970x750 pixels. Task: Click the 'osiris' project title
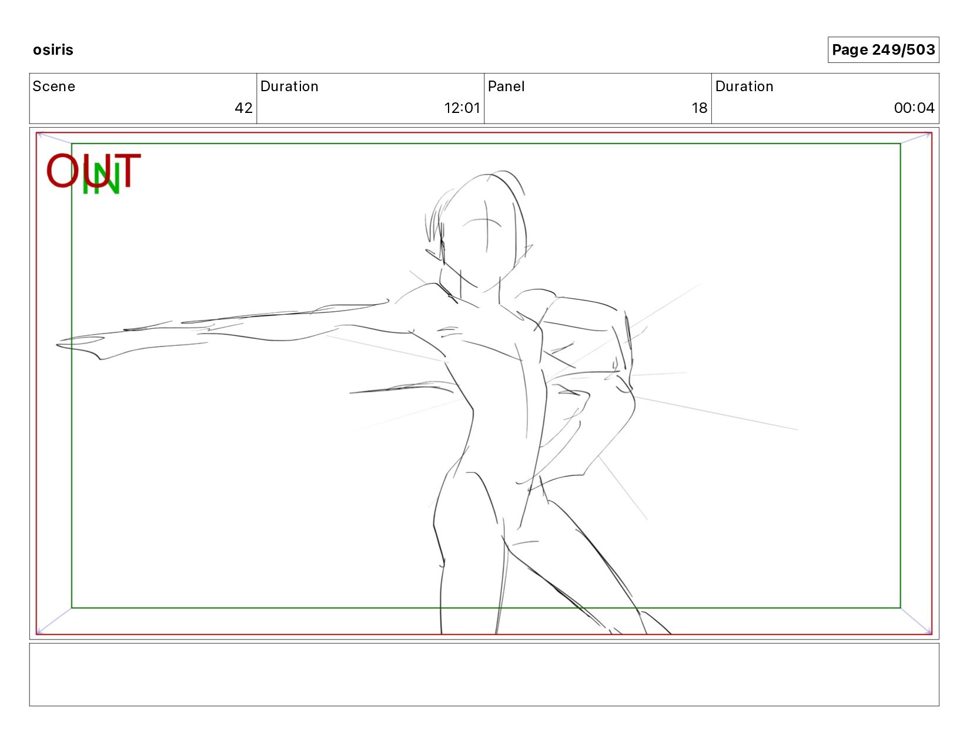pyautogui.click(x=53, y=50)
